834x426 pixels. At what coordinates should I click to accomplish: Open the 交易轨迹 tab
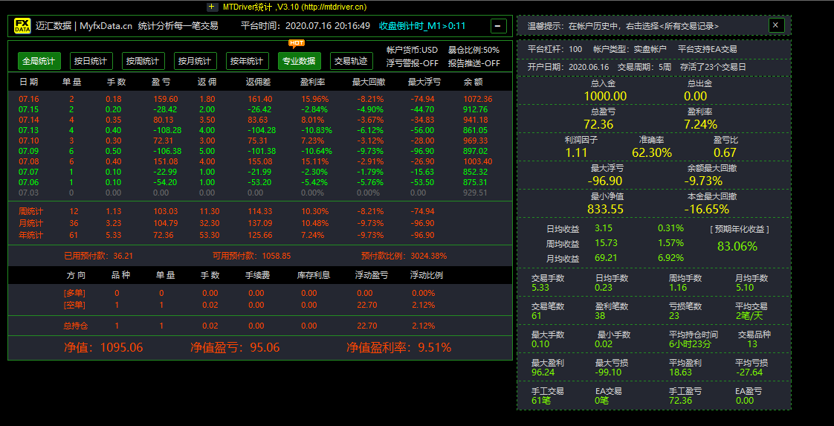point(351,61)
